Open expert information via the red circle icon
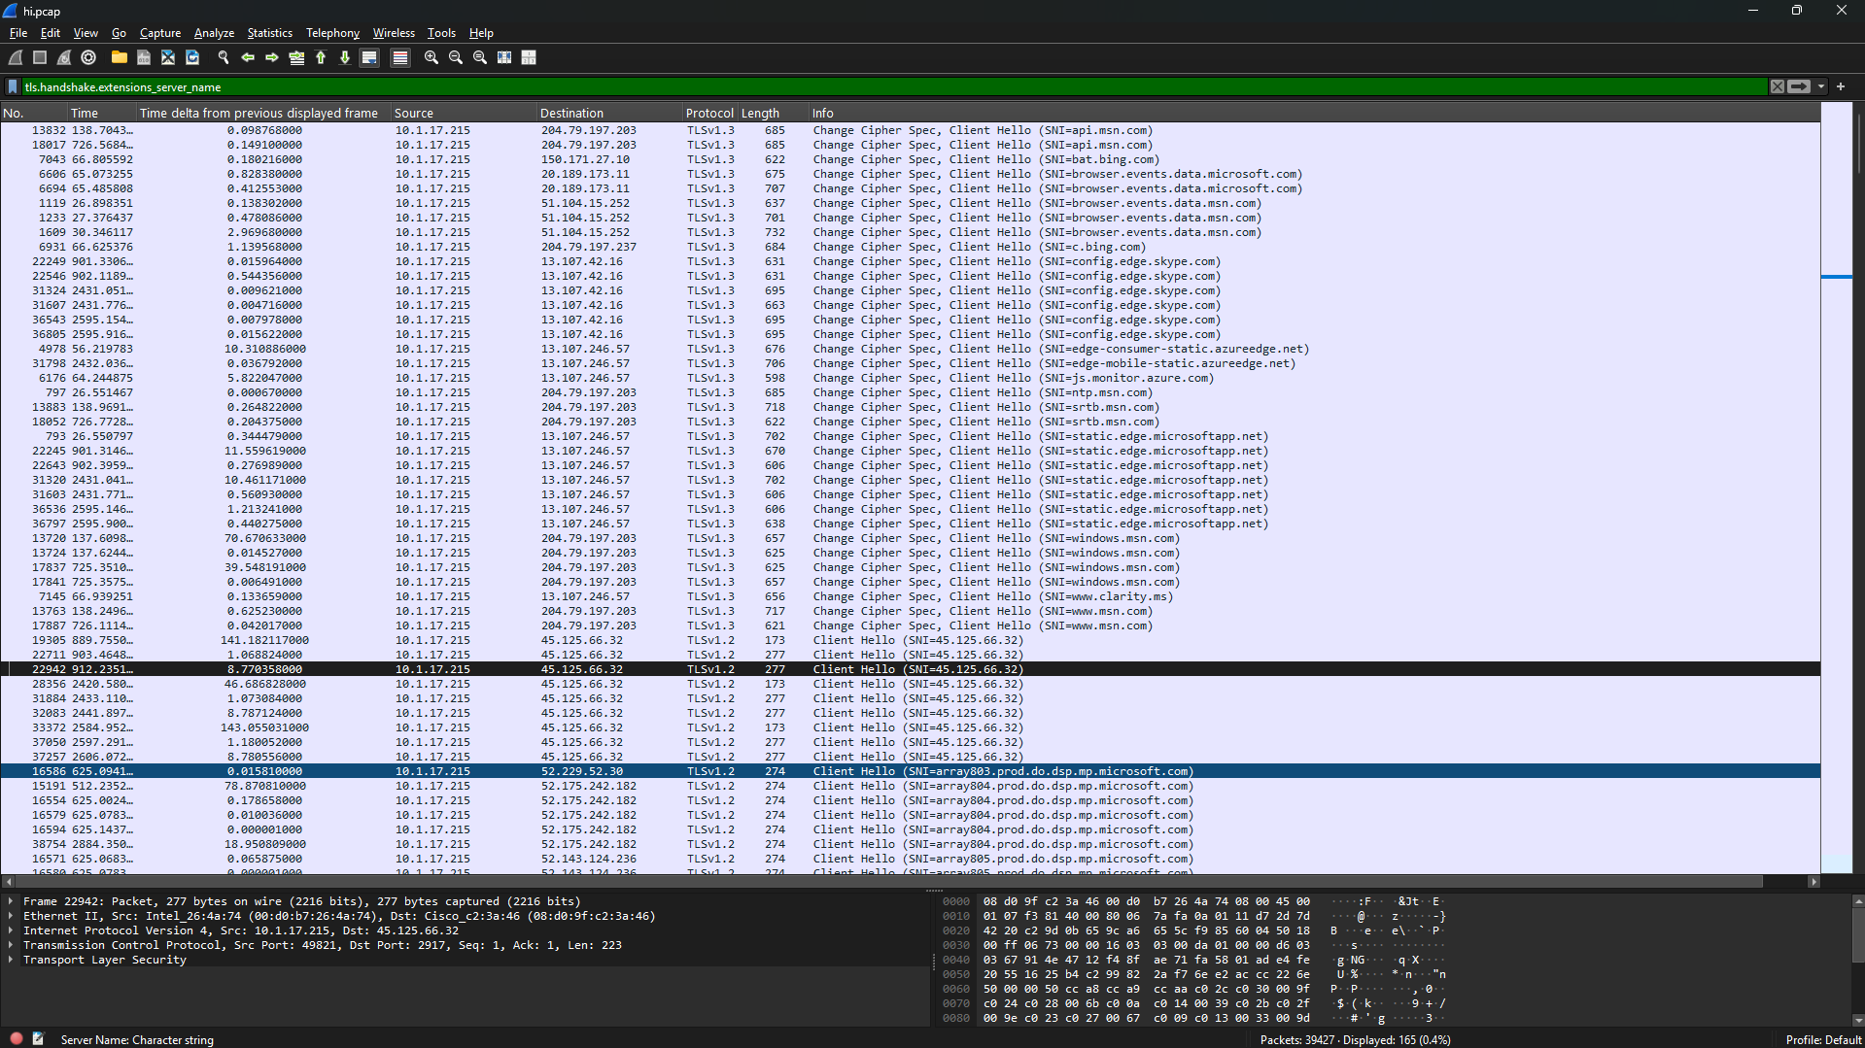The width and height of the screenshot is (1865, 1048). coord(17,1038)
